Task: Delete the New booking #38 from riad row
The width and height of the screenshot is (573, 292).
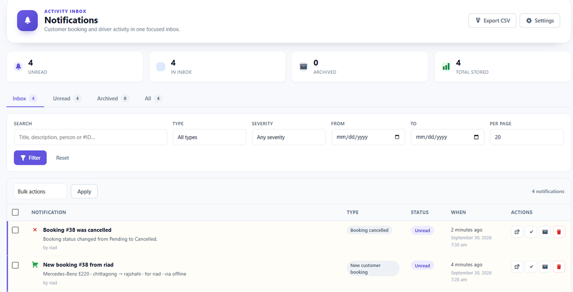Action: [559, 266]
